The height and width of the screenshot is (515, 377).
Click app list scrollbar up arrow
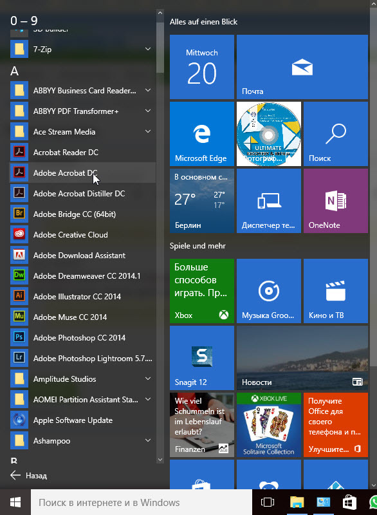point(160,13)
